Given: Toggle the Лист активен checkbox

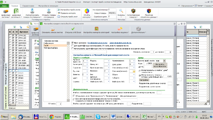Looking at the screenshot, I should pos(72,43).
